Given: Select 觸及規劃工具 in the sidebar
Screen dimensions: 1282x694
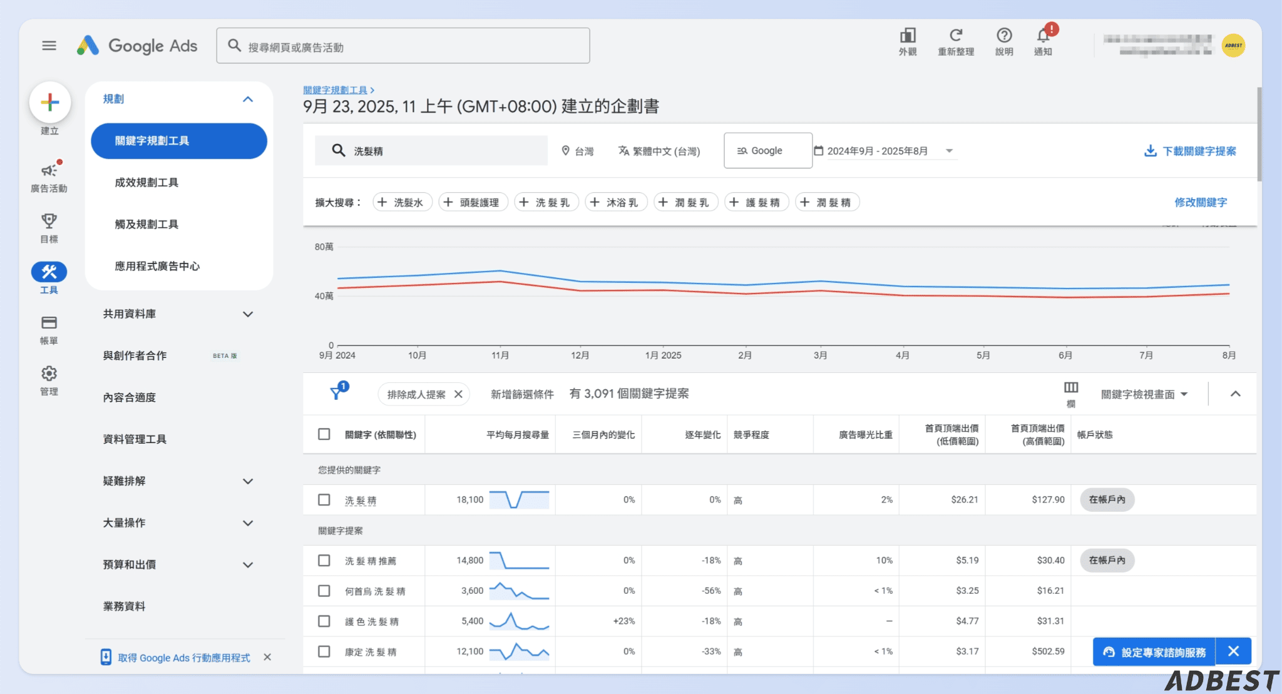Looking at the screenshot, I should coord(146,223).
